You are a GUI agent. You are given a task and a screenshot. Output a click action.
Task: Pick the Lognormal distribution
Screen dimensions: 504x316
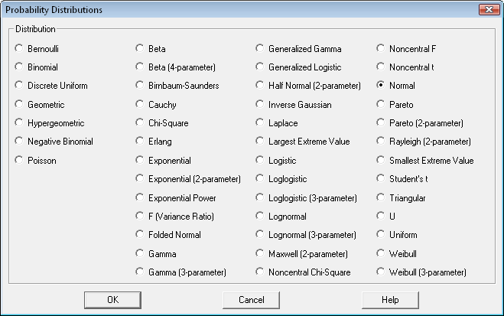tap(260, 217)
